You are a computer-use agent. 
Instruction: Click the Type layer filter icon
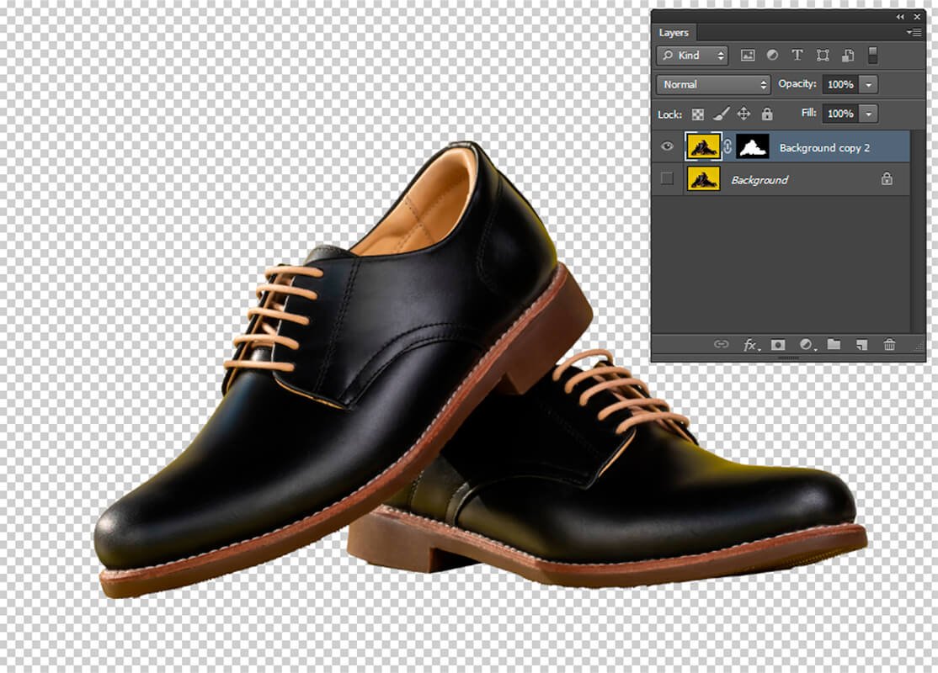[797, 56]
